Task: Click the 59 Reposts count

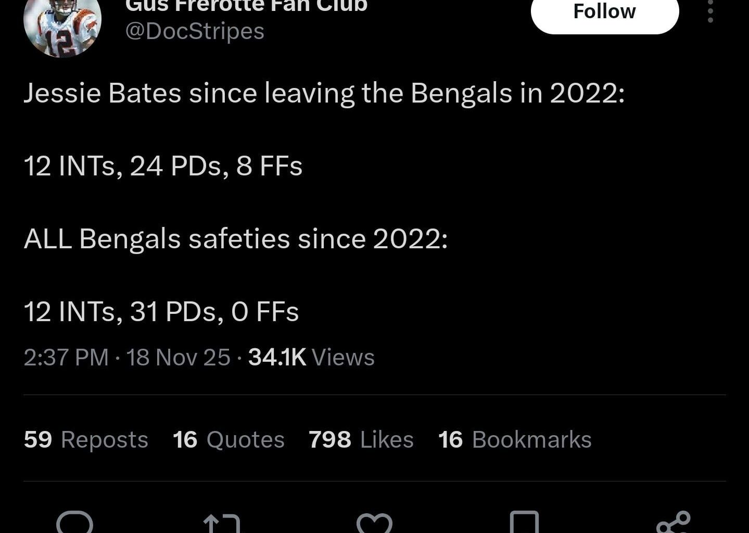Action: coord(85,439)
